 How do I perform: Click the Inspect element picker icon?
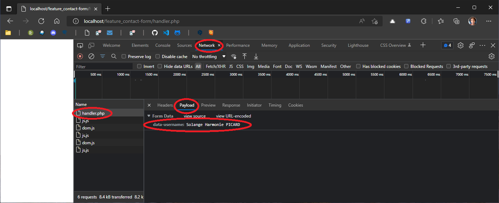pos(80,45)
